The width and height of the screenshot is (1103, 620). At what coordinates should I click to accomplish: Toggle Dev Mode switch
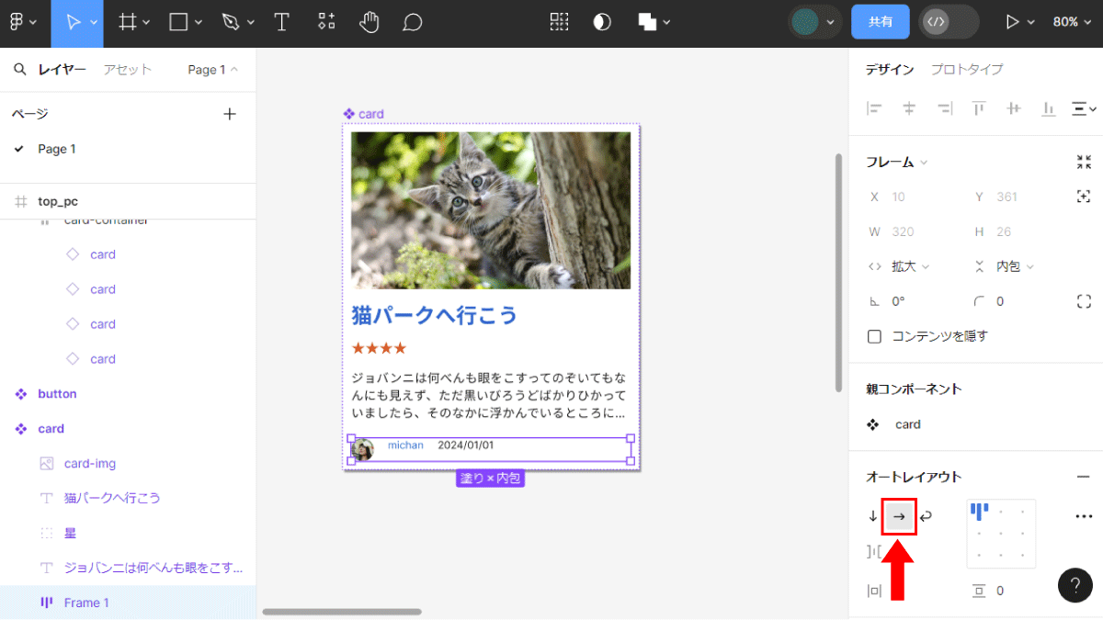[x=949, y=22]
